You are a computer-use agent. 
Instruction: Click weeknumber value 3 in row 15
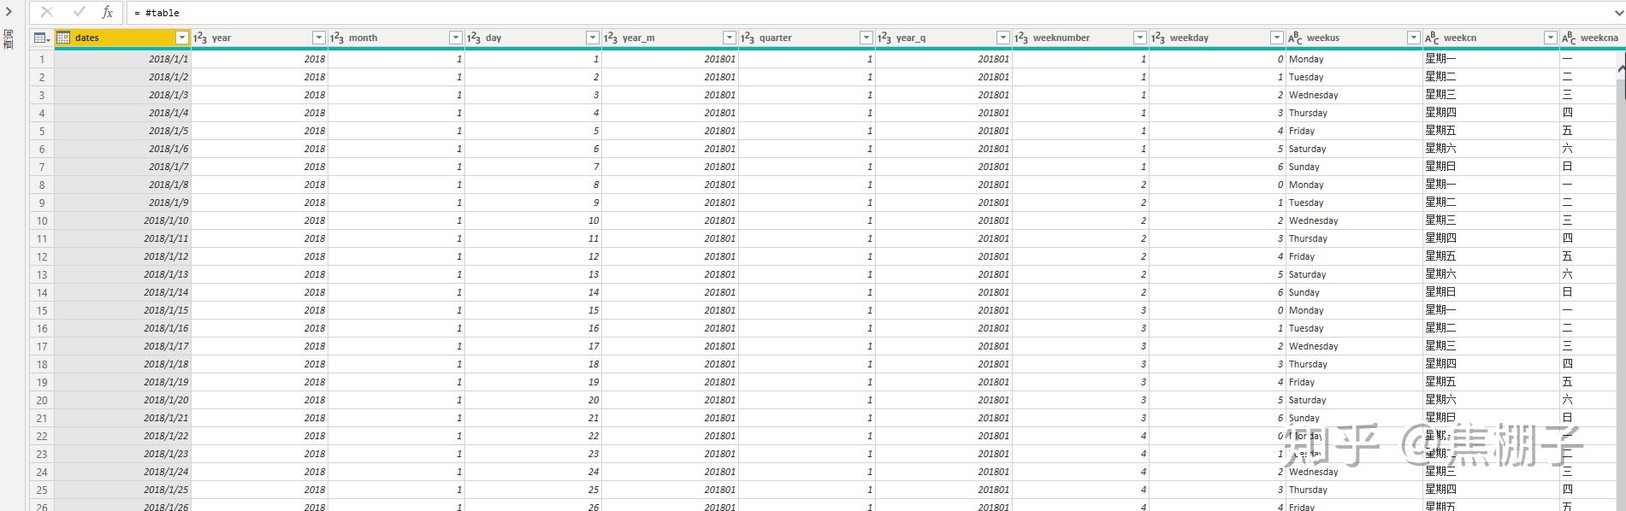(1080, 310)
